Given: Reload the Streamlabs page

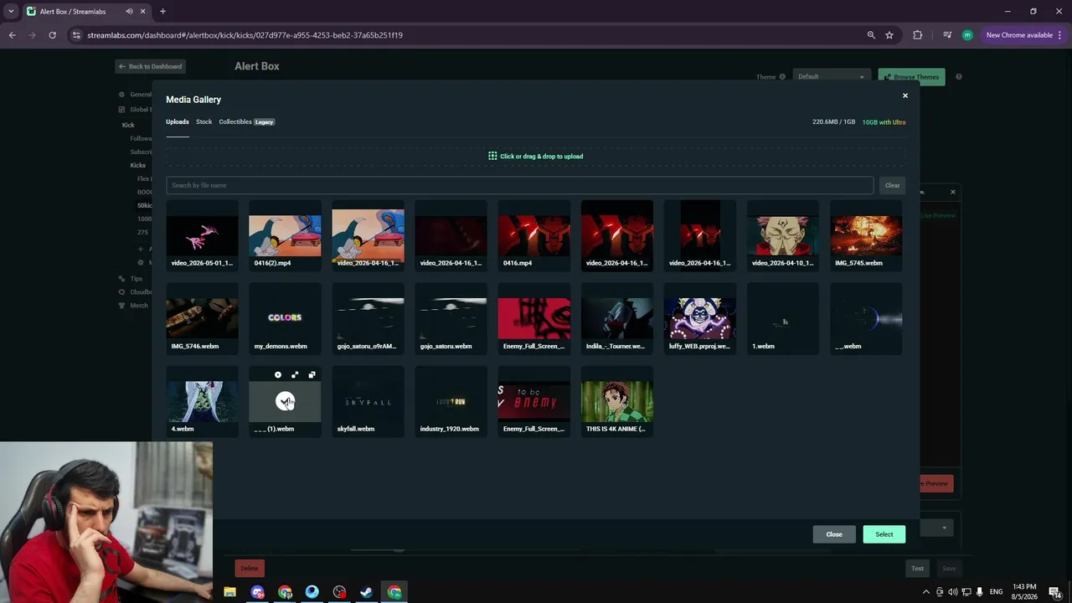Looking at the screenshot, I should (x=52, y=35).
